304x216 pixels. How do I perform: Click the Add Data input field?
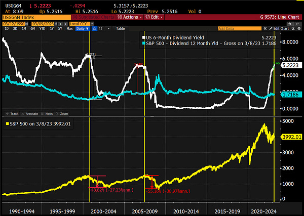(240, 29)
